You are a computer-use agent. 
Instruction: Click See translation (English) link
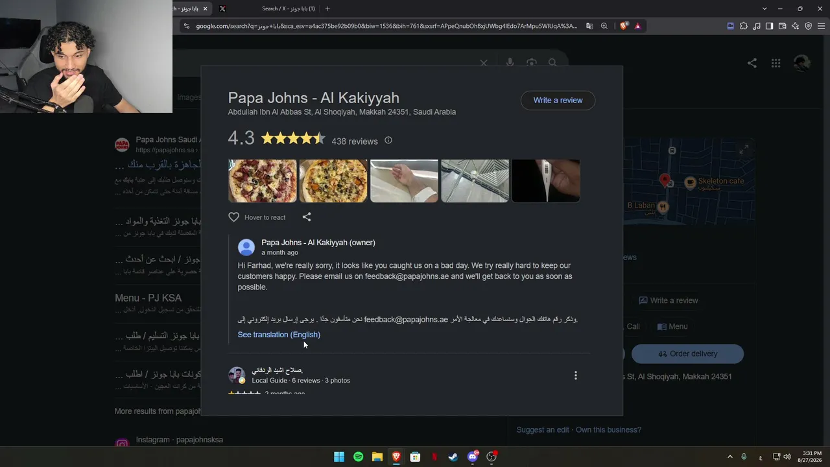click(x=279, y=335)
